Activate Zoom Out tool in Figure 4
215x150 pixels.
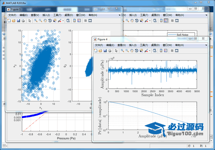pos(127,51)
